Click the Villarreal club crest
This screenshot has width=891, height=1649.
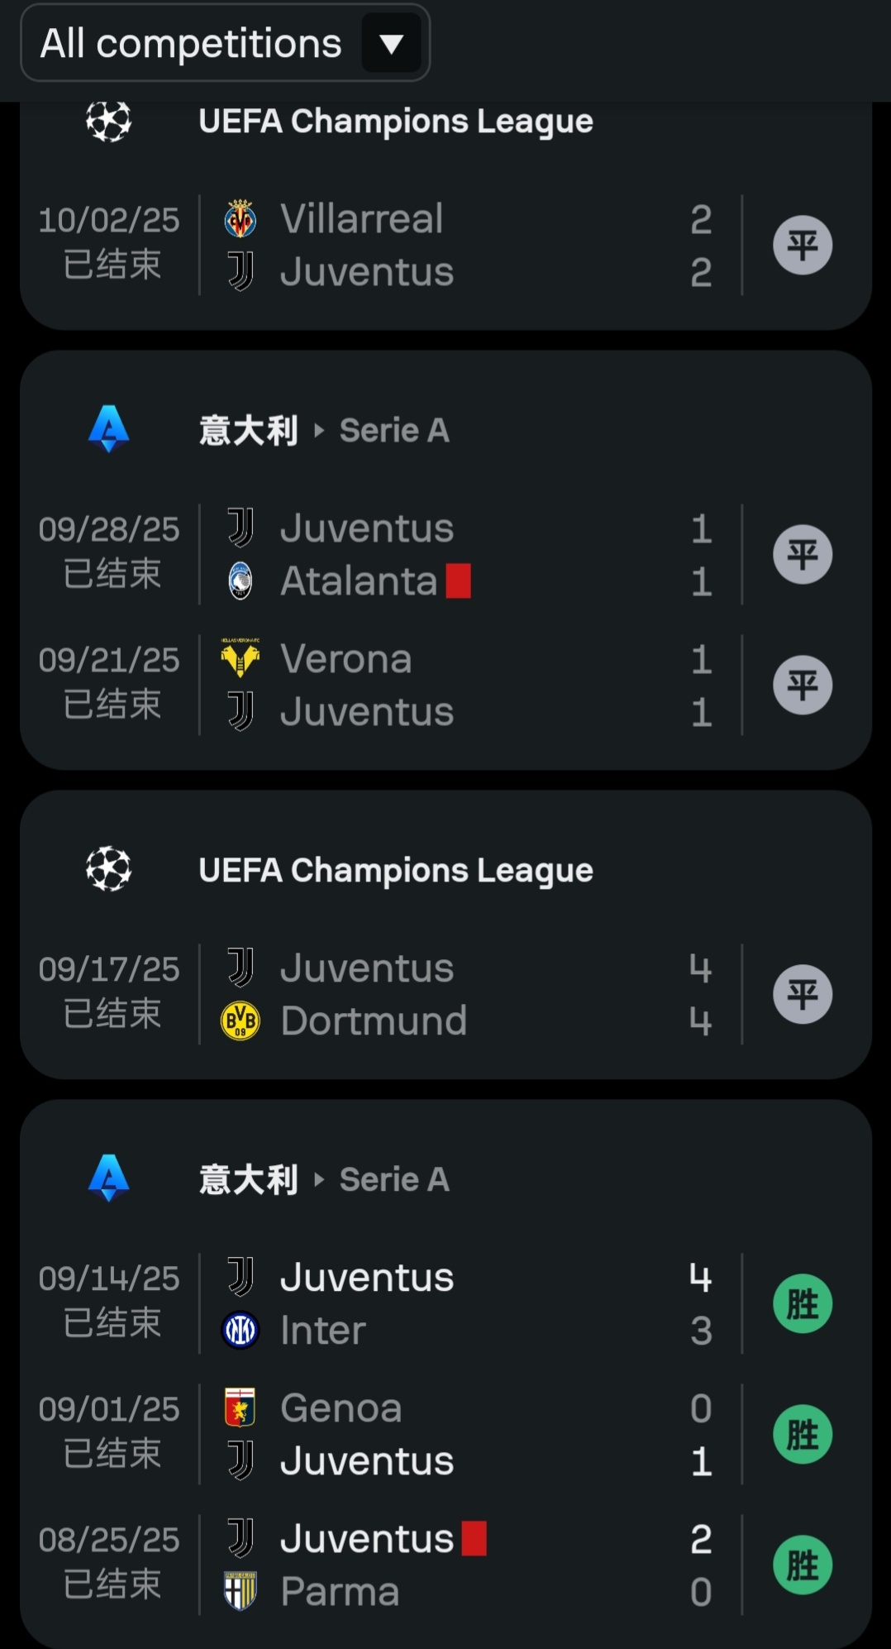[241, 219]
